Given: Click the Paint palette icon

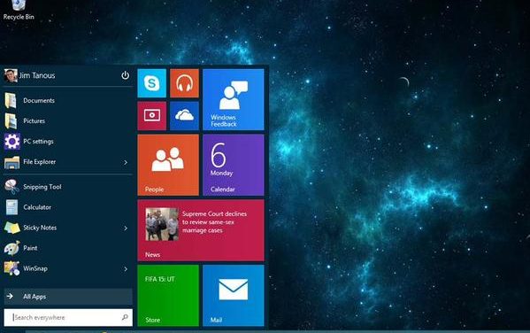Looking at the screenshot, I should click(x=12, y=248).
